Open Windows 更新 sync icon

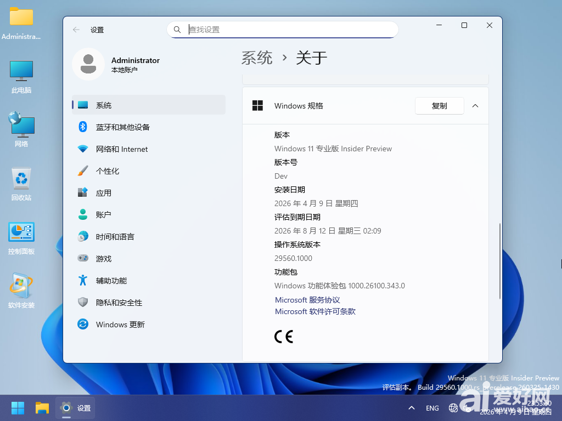click(83, 324)
